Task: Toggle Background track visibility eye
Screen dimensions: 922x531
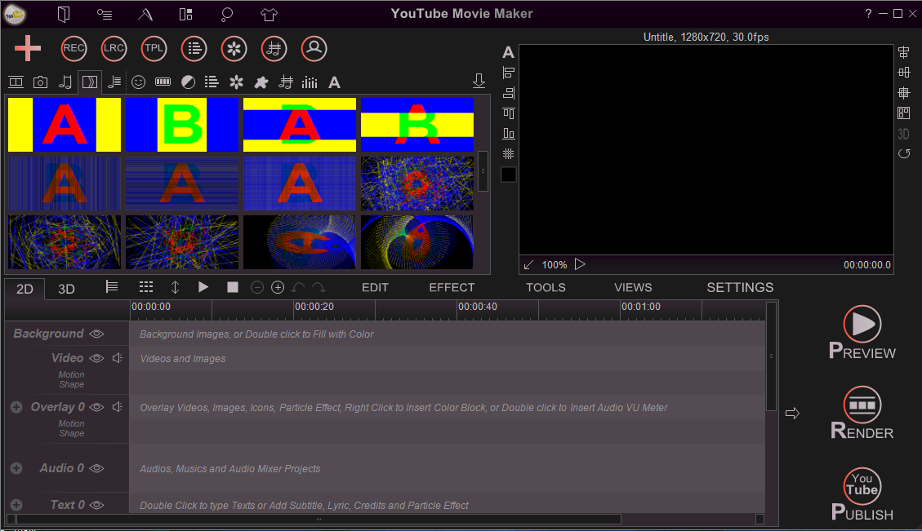Action: point(97,334)
